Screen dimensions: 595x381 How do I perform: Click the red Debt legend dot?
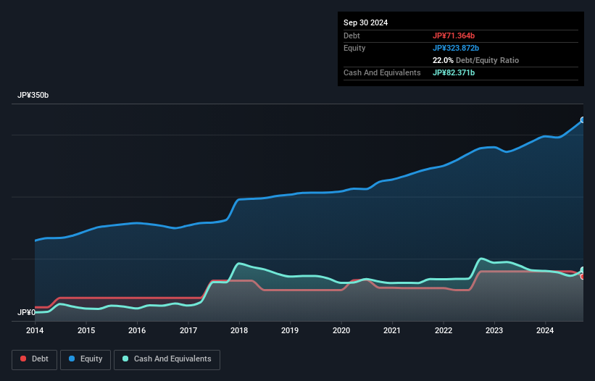click(x=23, y=359)
